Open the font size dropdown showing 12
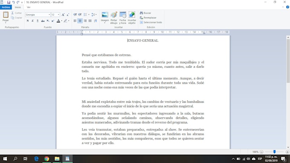290x163 pixels. (x=58, y=15)
